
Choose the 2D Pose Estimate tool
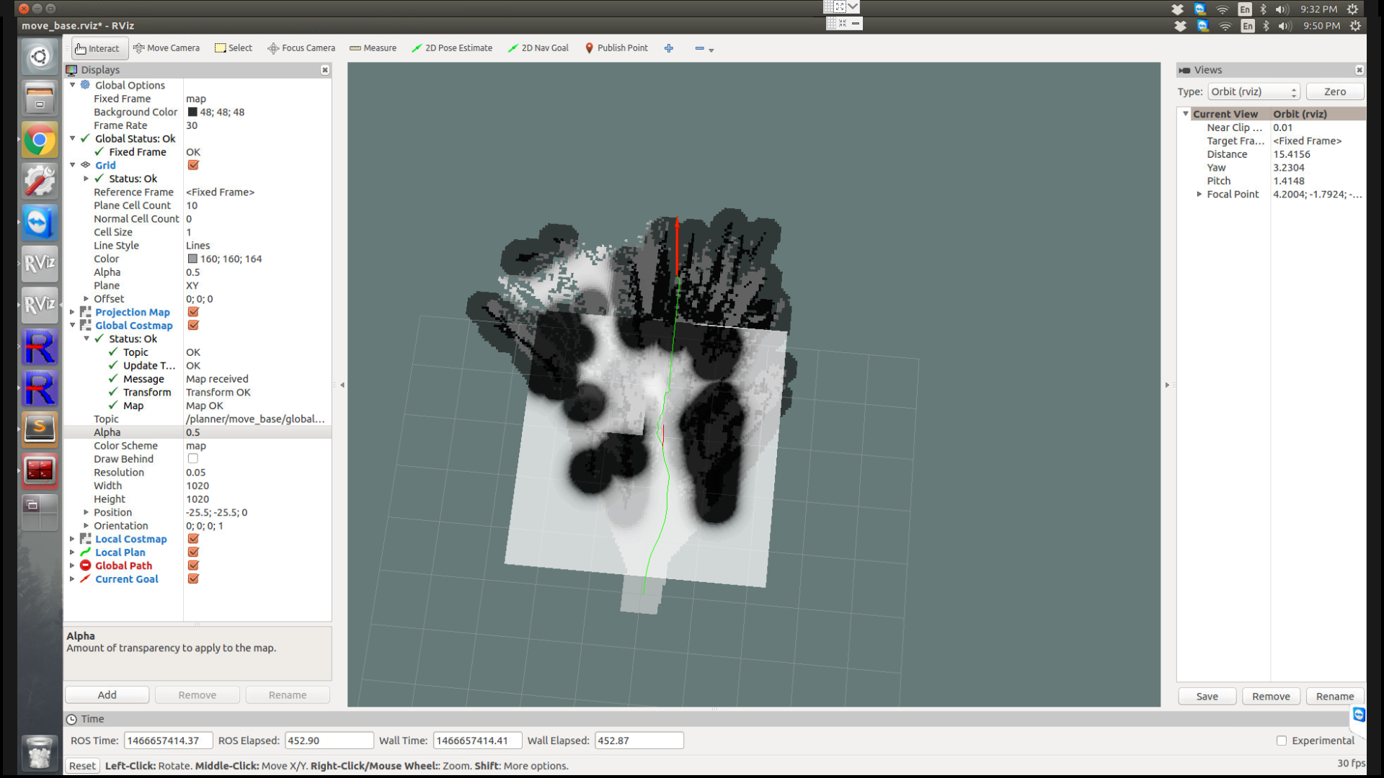click(452, 48)
